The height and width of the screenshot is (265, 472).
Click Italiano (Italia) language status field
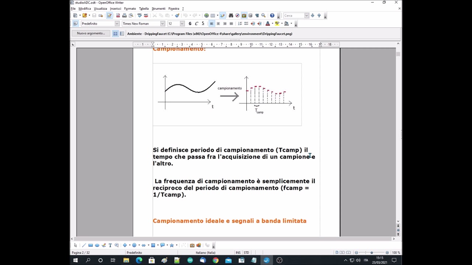(x=205, y=252)
